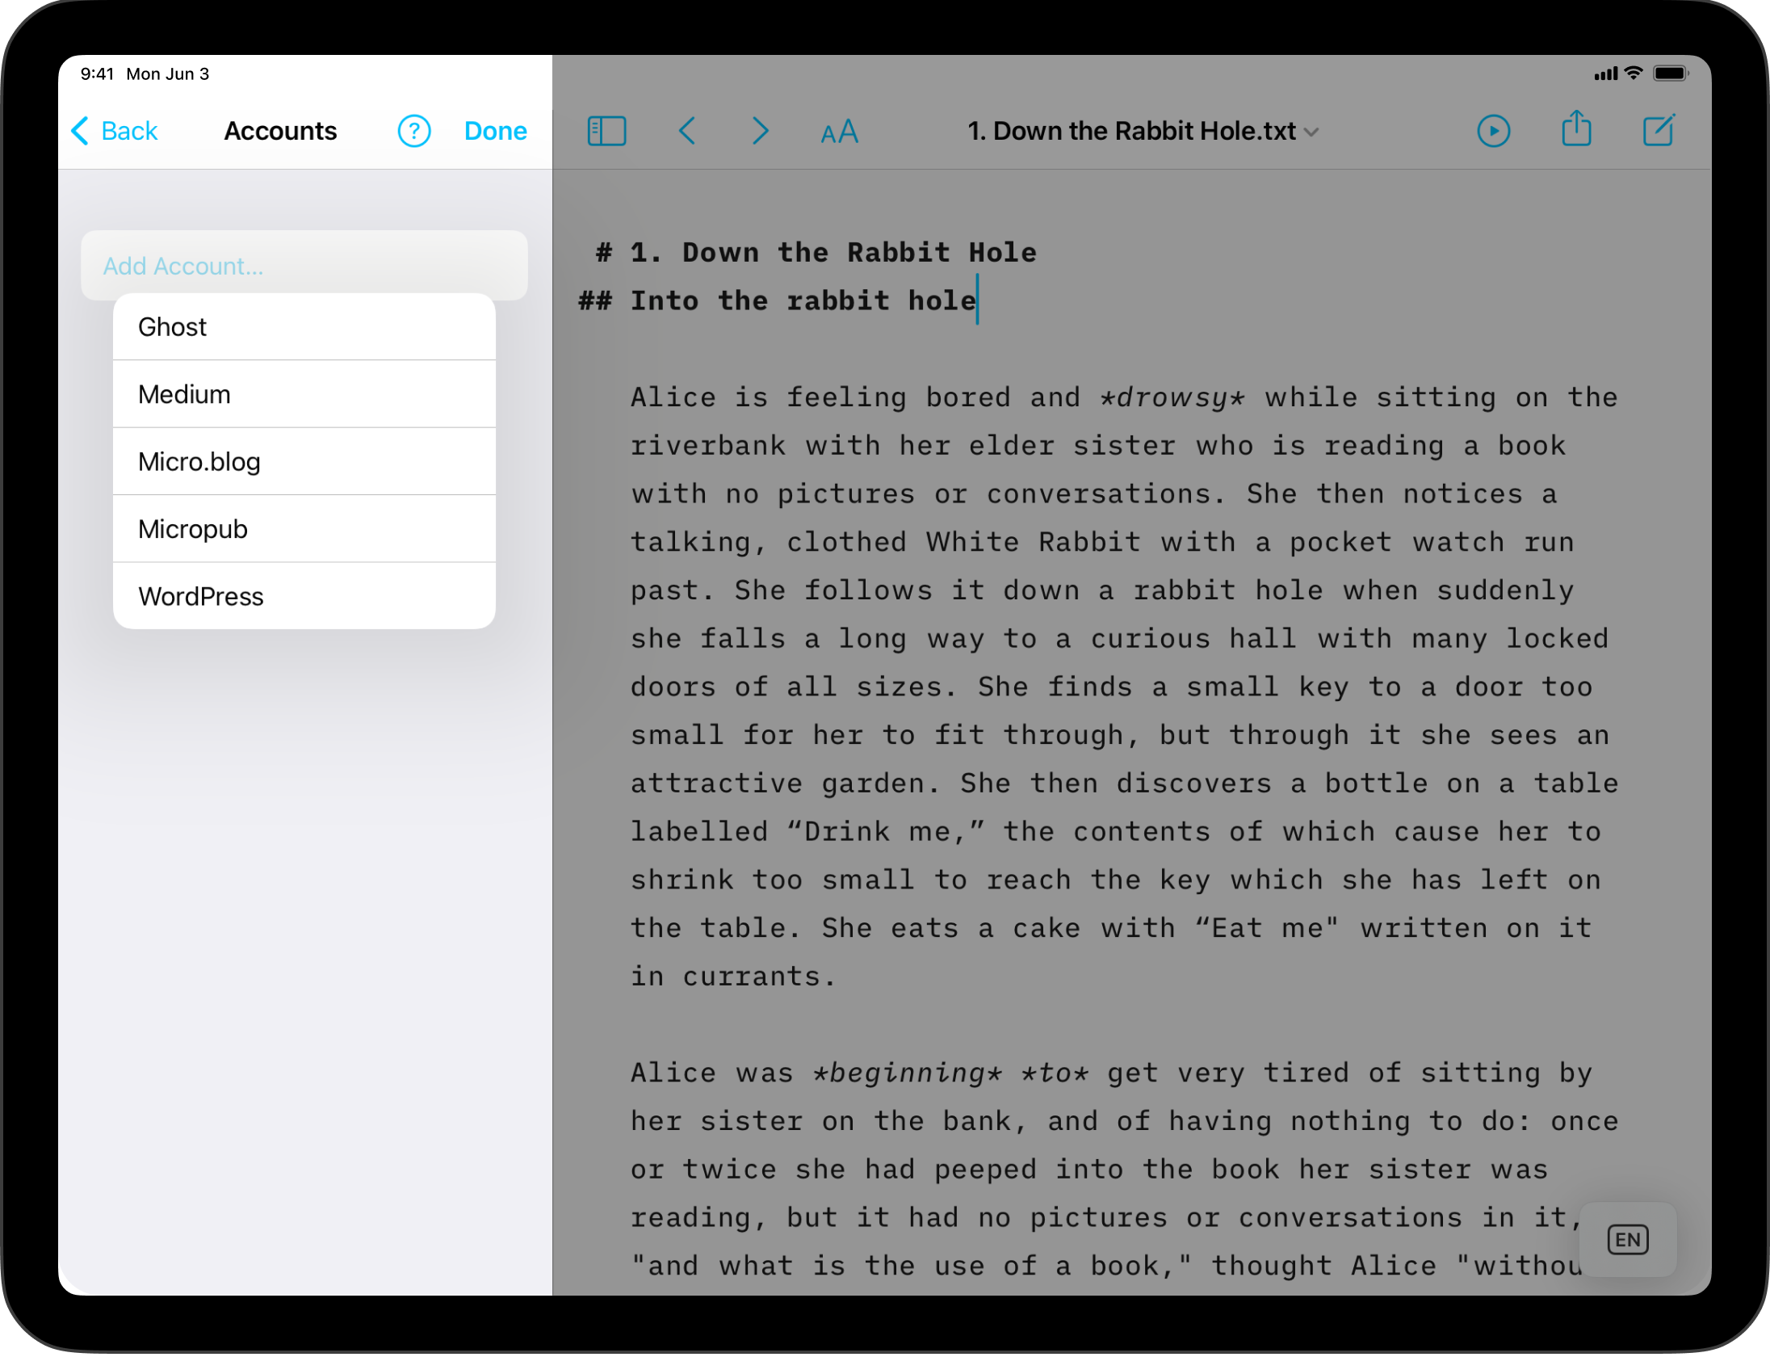The width and height of the screenshot is (1770, 1357).
Task: Open the text size AA settings
Action: point(839,132)
